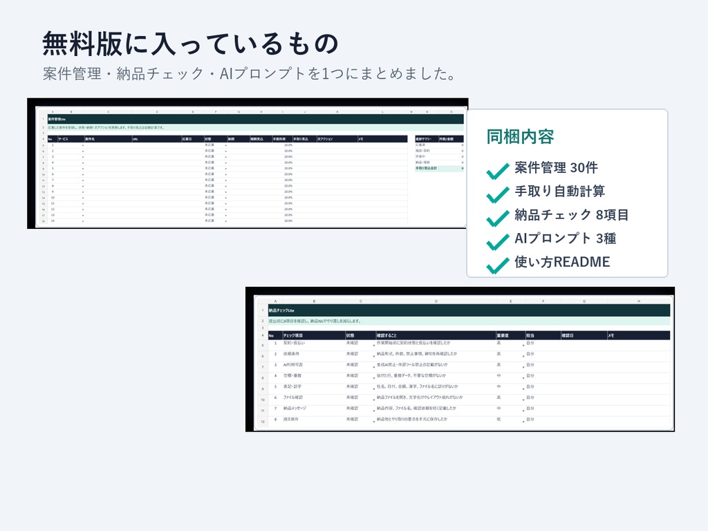Open status dropdown for 依頼条件 row
Screen dimensions: 708x531
point(374,355)
